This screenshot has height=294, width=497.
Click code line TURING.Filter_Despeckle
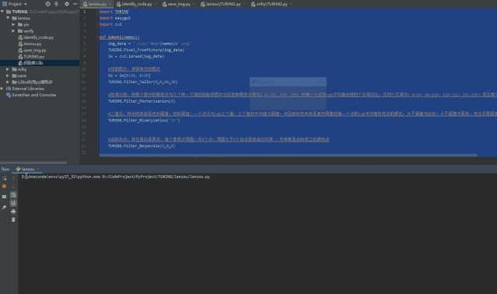point(142,146)
